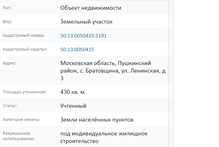Screen dimensions: 219x147
Task: Select the 'Земельный участок' value text
Action: click(86, 22)
